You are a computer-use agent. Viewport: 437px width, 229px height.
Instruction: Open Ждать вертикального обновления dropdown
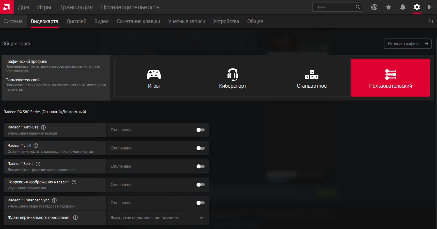(x=157, y=218)
